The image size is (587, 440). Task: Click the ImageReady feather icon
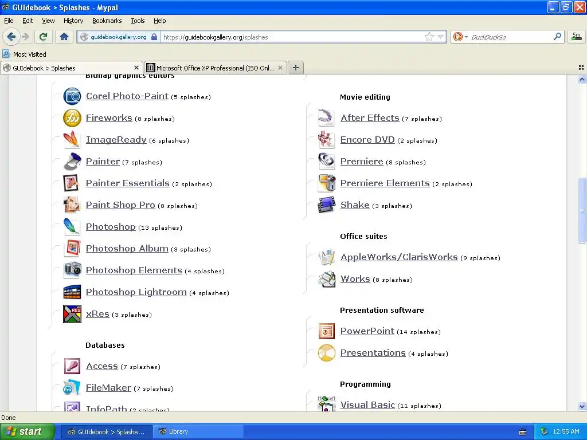pos(72,140)
